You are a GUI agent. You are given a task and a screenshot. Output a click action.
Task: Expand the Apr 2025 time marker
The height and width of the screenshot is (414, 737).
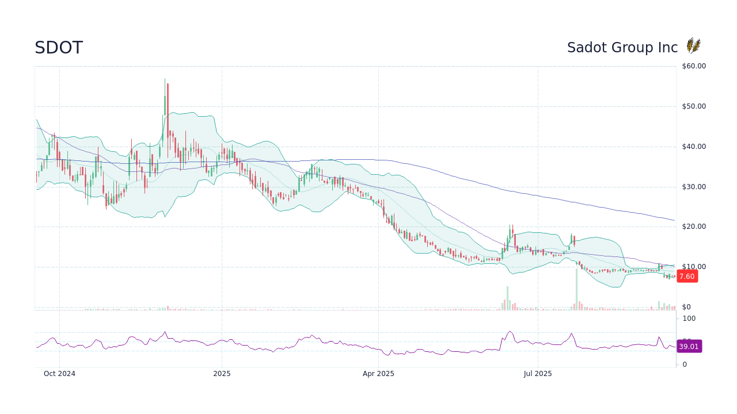pyautogui.click(x=378, y=374)
